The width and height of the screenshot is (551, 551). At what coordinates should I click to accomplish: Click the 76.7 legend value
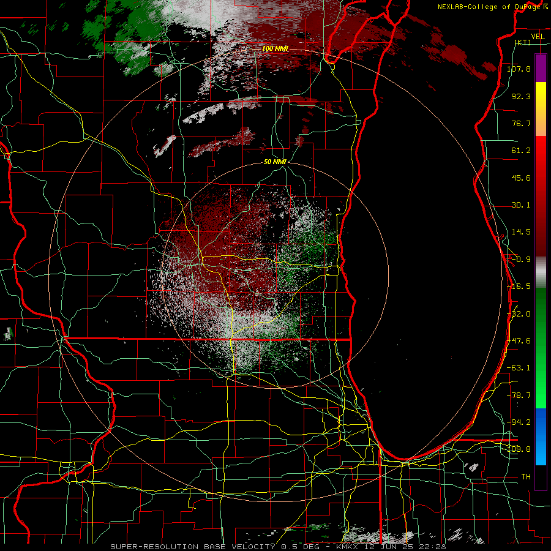pos(521,123)
